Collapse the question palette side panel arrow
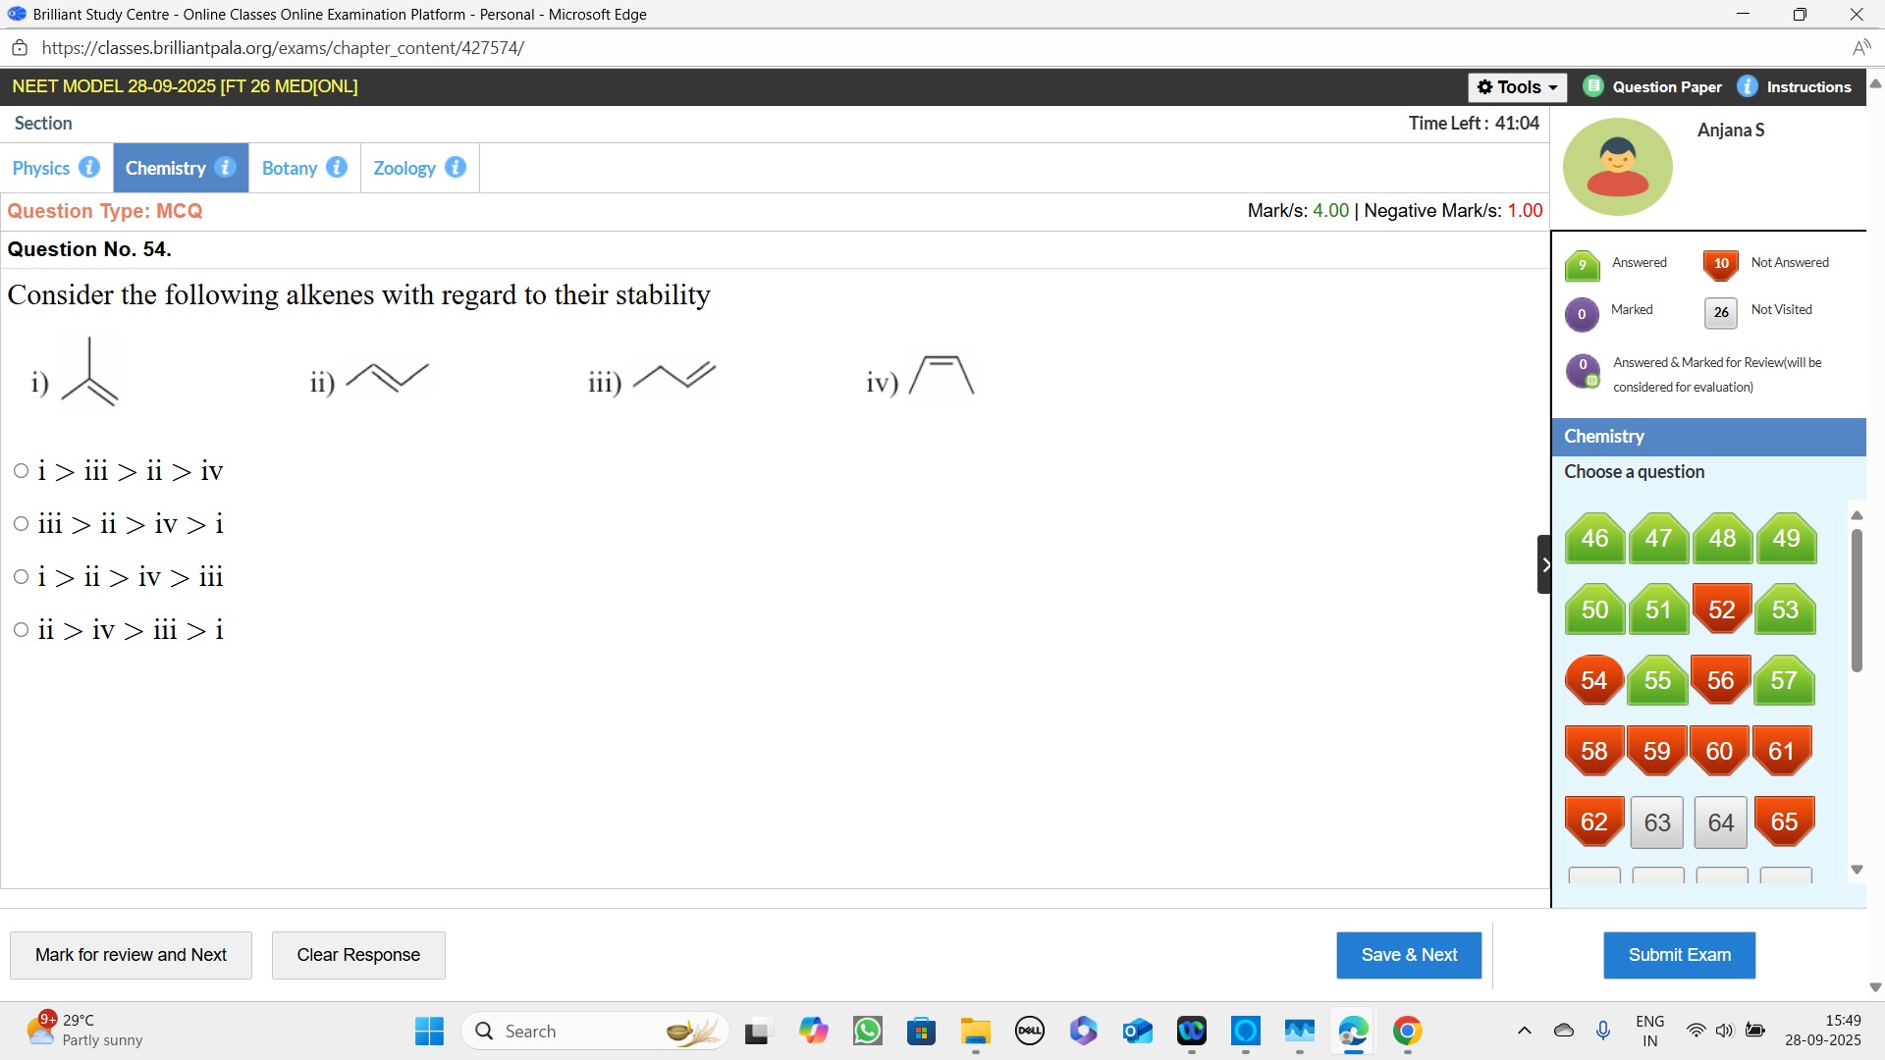The height and width of the screenshot is (1060, 1885). [1544, 564]
